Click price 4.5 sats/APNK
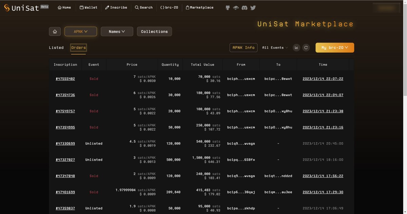This screenshot has width=407, height=214. (143, 142)
